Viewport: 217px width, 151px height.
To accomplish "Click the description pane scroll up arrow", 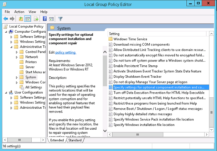I will [105, 52].
